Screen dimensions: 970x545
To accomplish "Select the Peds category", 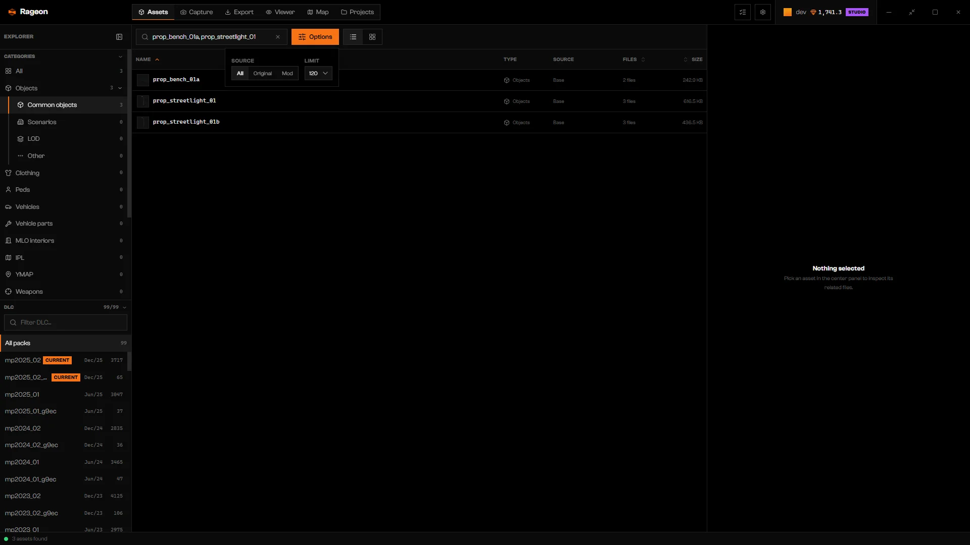I will pos(64,190).
